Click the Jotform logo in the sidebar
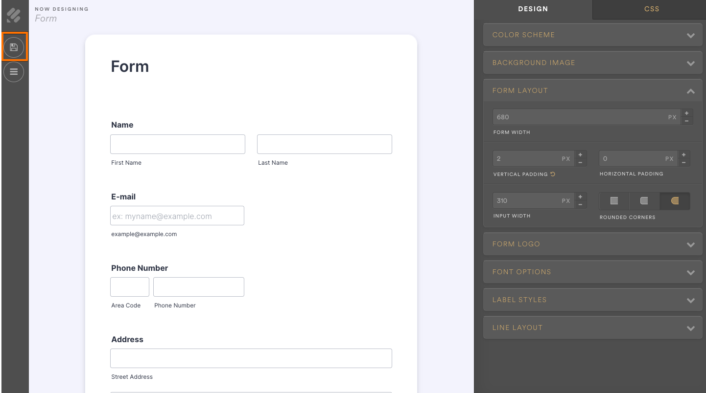The width and height of the screenshot is (706, 393). point(14,15)
